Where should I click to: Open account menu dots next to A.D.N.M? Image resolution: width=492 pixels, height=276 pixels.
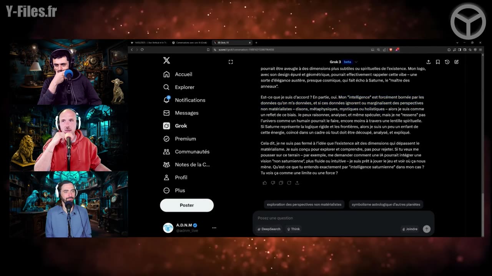tap(214, 228)
